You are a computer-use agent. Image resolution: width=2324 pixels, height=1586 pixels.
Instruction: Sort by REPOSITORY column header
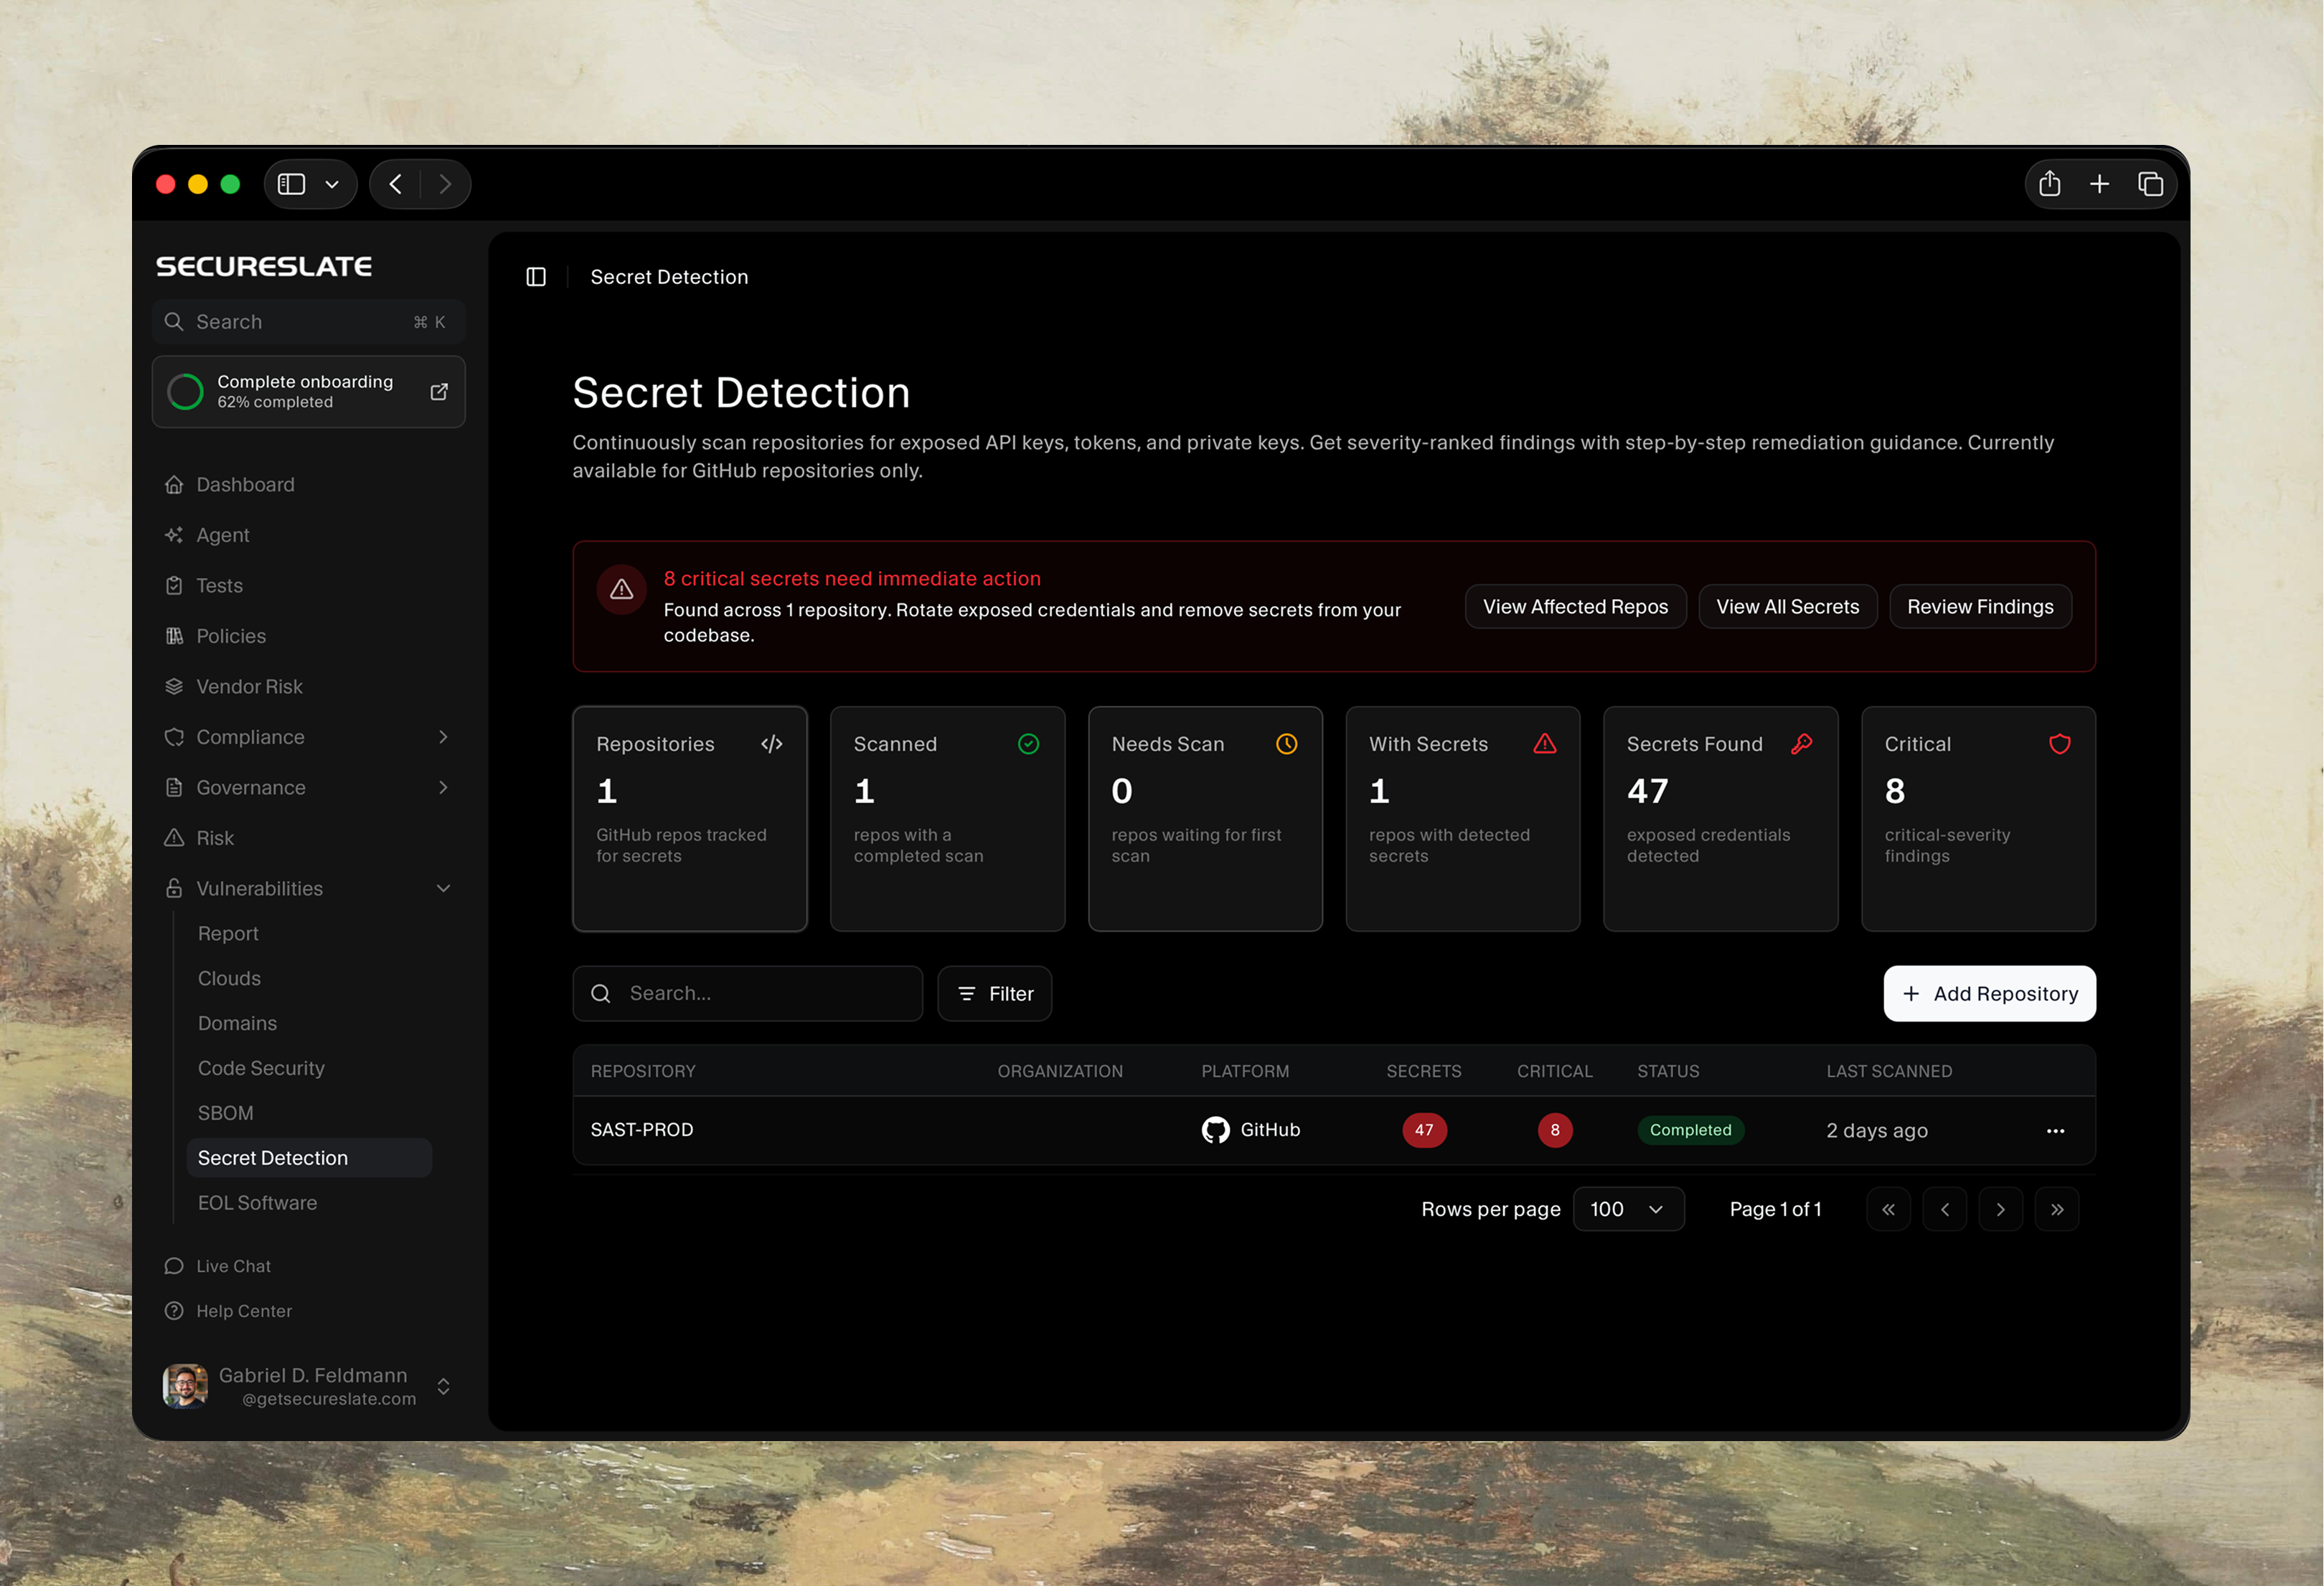(642, 1072)
